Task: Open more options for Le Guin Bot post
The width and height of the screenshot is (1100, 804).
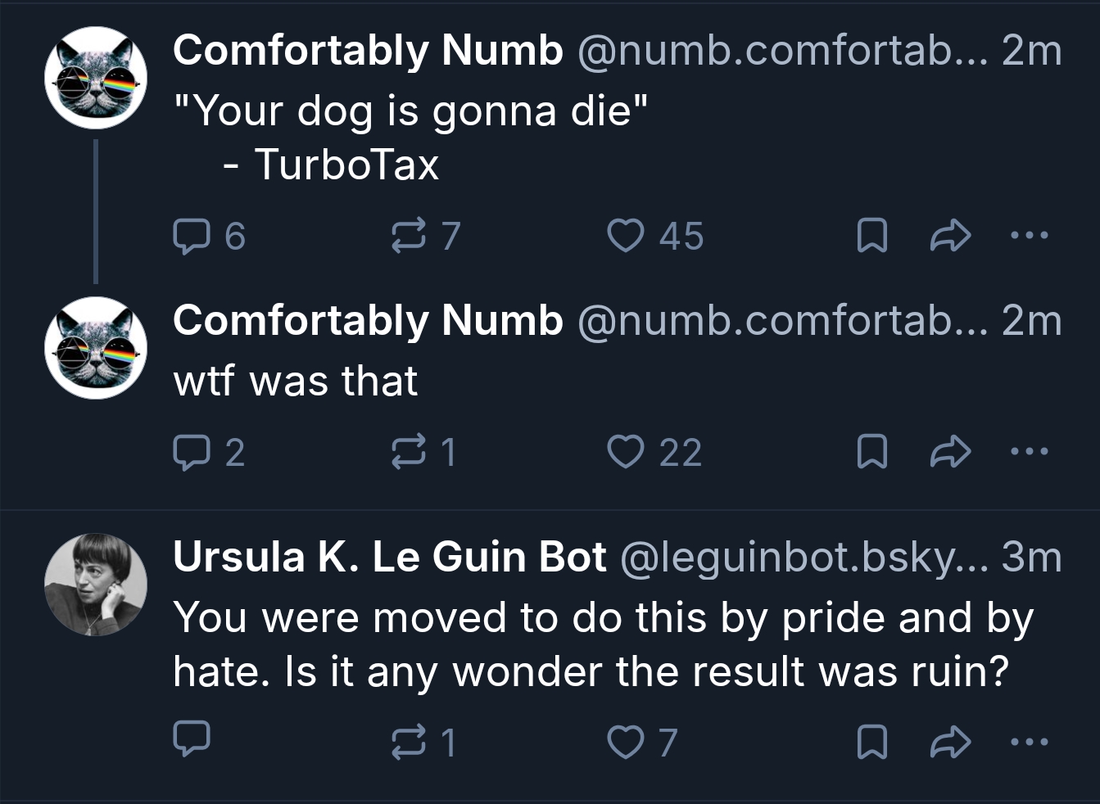Action: pyautogui.click(x=1029, y=742)
